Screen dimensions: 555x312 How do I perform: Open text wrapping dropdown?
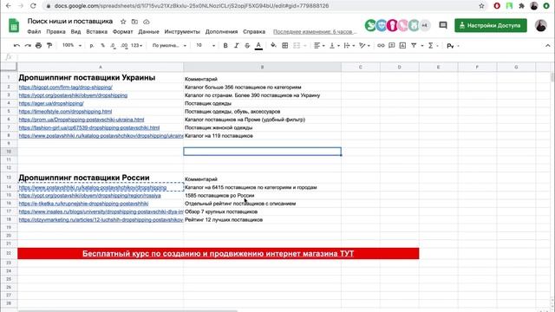[x=349, y=46]
